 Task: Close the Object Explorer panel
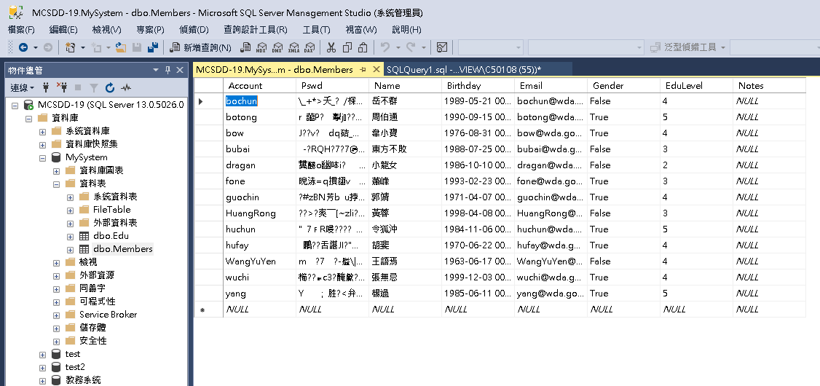pos(180,70)
